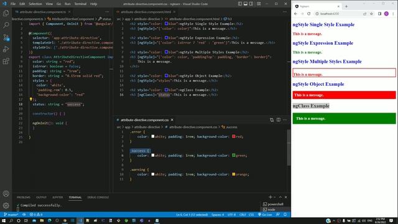This screenshot has height=224, width=398.
Task: Create a new terminal with plus icon
Action: [x=270, y=197]
